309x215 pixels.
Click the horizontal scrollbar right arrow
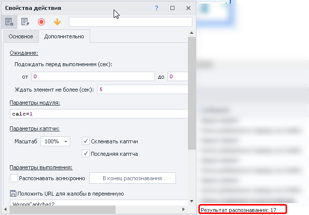[183, 210]
